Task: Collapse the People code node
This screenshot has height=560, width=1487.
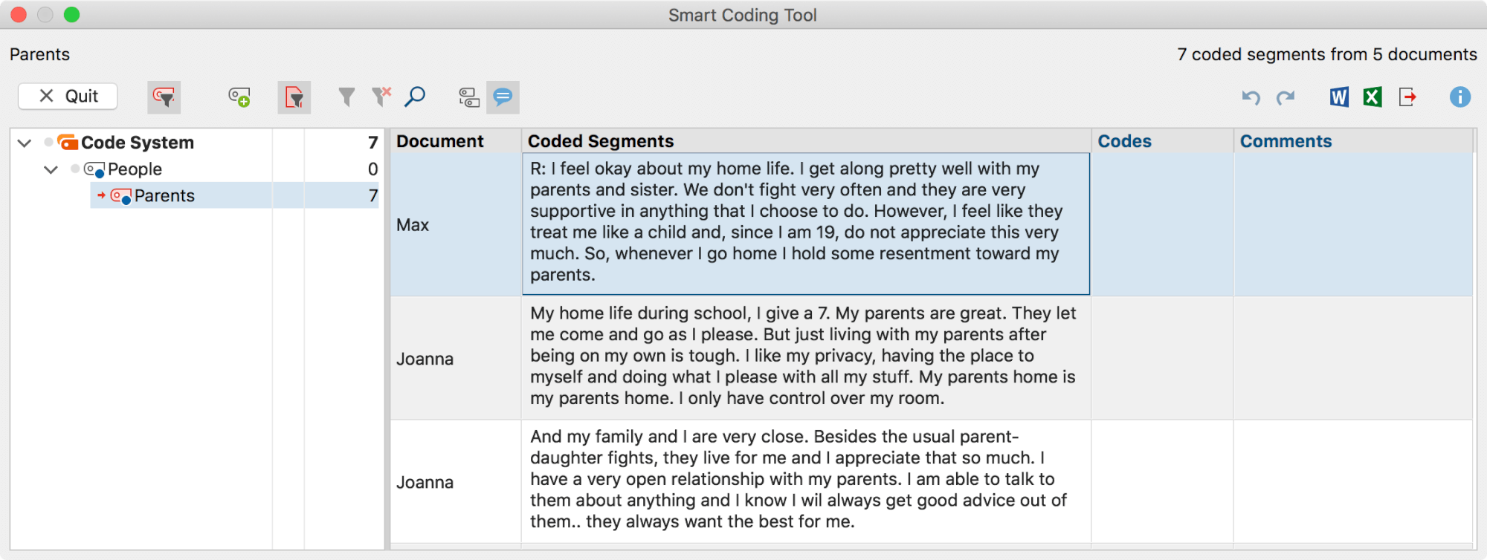Action: point(51,169)
